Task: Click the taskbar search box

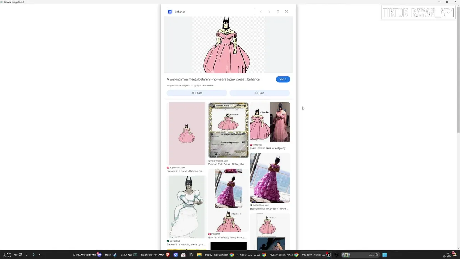Action: click(360, 255)
